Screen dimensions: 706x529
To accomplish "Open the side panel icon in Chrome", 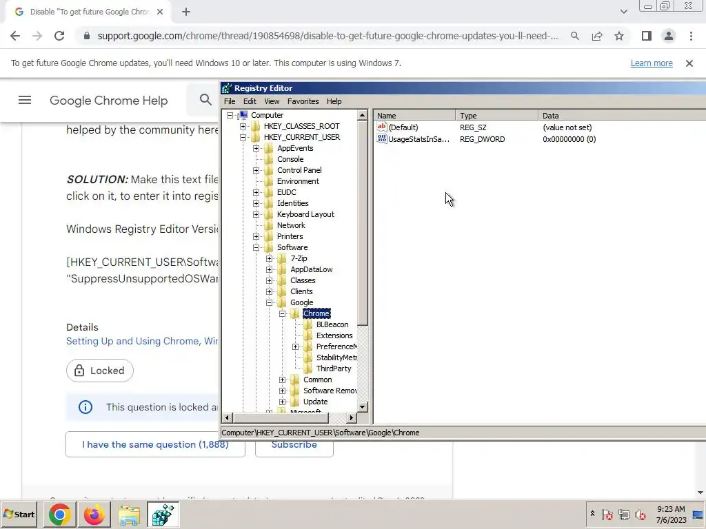I will click(647, 36).
